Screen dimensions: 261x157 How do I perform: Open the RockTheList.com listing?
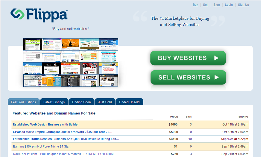(x=64, y=154)
